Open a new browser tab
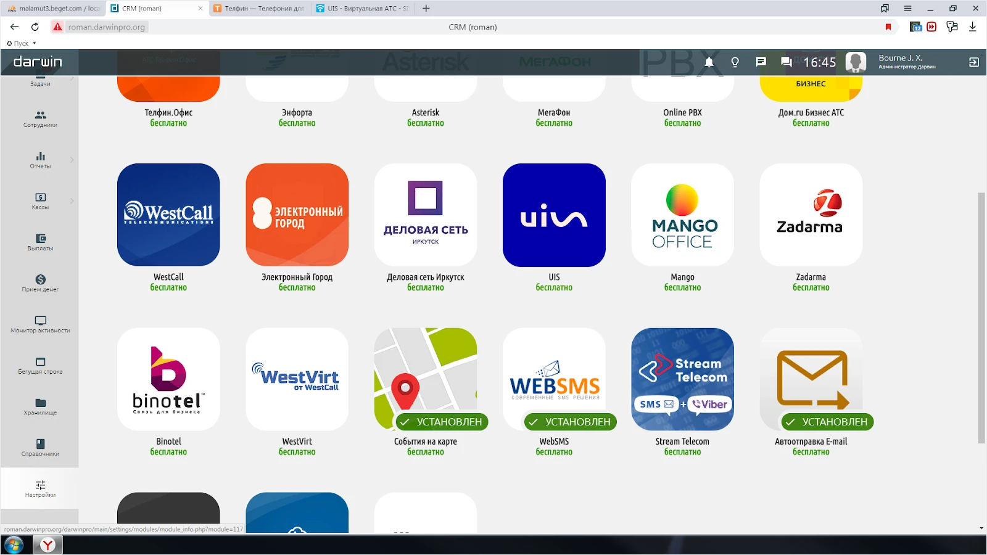Image resolution: width=987 pixels, height=555 pixels. tap(426, 9)
